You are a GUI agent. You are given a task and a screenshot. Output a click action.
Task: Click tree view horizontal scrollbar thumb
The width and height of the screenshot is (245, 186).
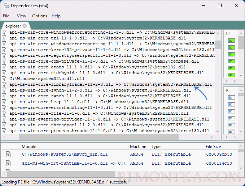point(99,137)
